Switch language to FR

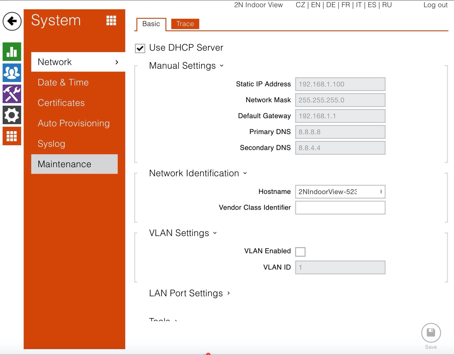(346, 5)
